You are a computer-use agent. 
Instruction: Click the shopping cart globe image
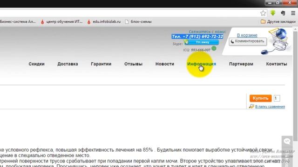(x=277, y=41)
